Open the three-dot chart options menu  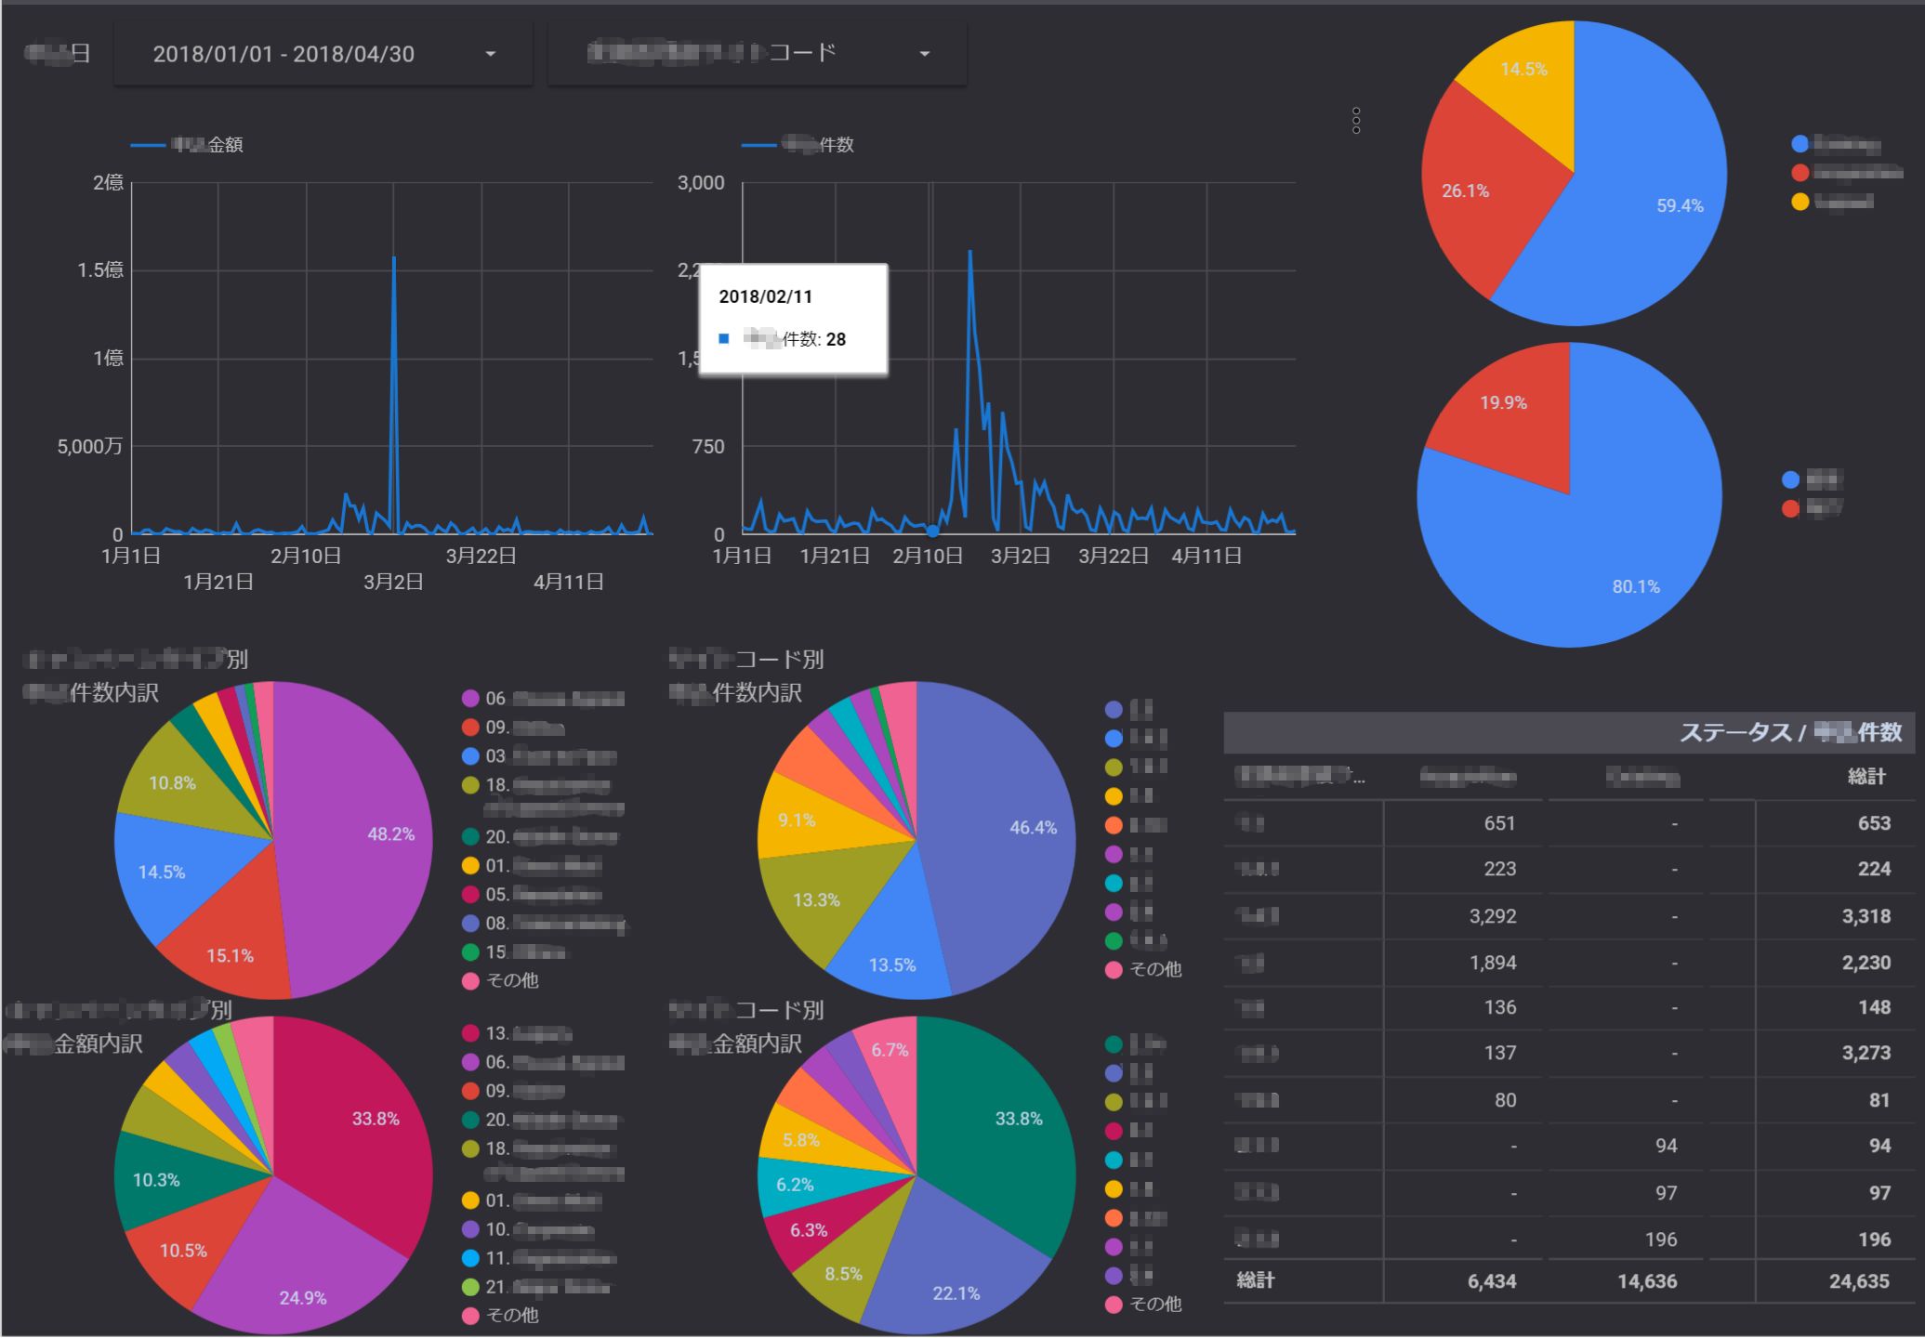[1355, 119]
